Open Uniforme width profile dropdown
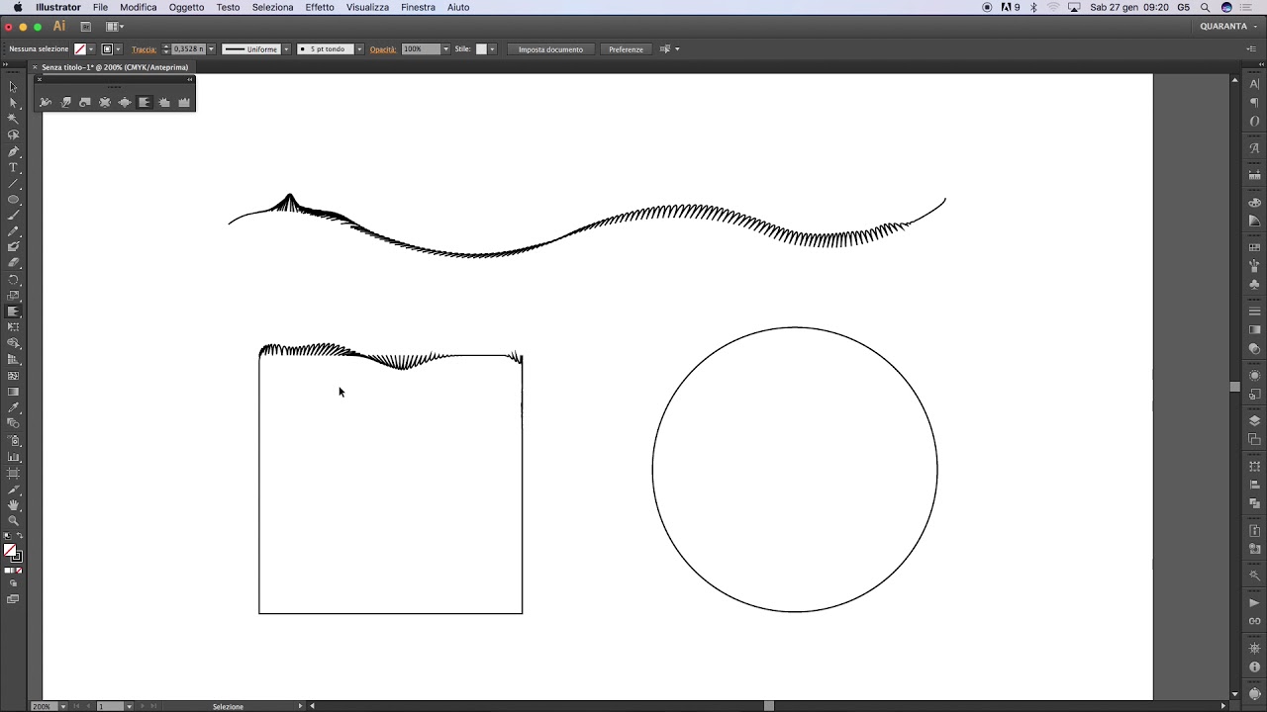 [286, 48]
